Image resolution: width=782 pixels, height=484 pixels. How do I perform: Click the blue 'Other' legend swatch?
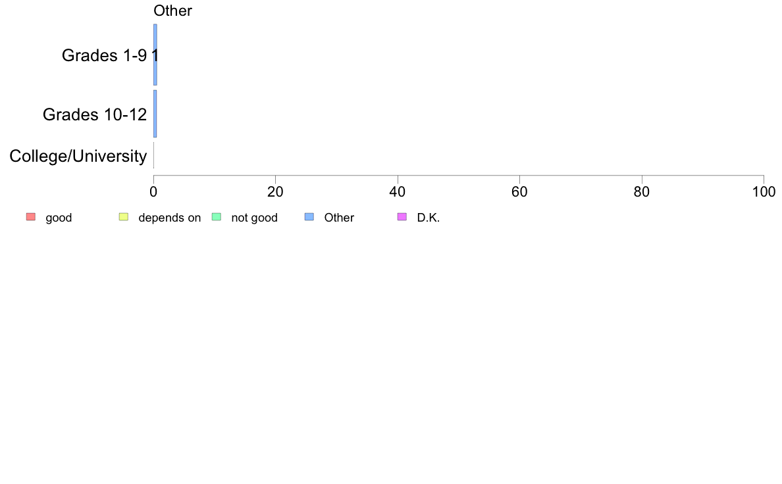click(309, 217)
